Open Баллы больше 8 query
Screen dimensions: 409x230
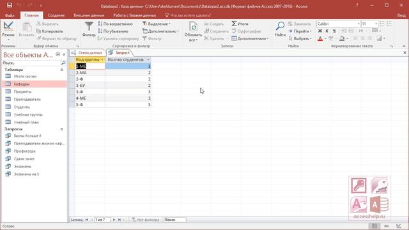34,136
